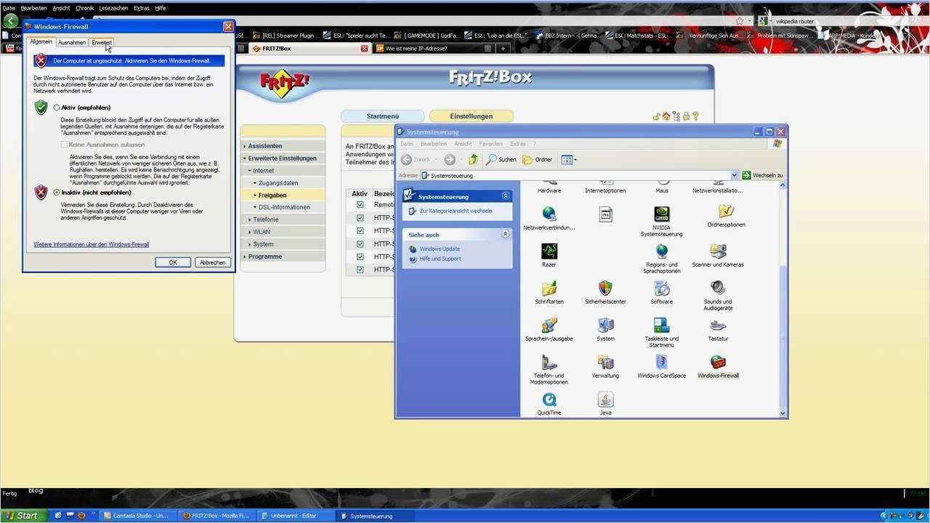Open the Chronik menu in Firefox
Screen dimensions: 930x523
click(84, 8)
